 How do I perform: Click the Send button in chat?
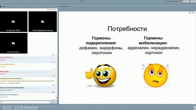55,102
